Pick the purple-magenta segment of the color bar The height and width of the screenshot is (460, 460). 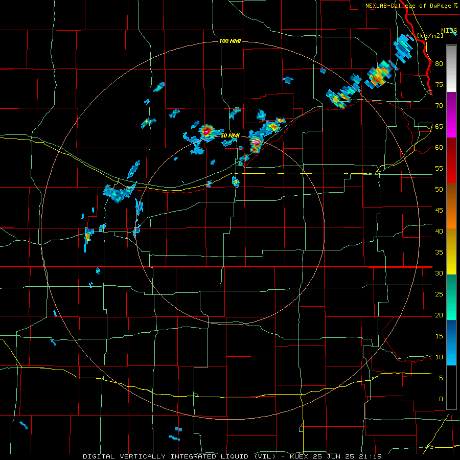451,114
